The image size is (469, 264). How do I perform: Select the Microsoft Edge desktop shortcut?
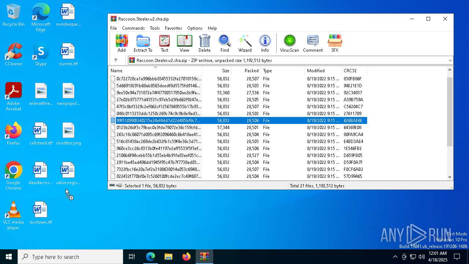(x=41, y=18)
